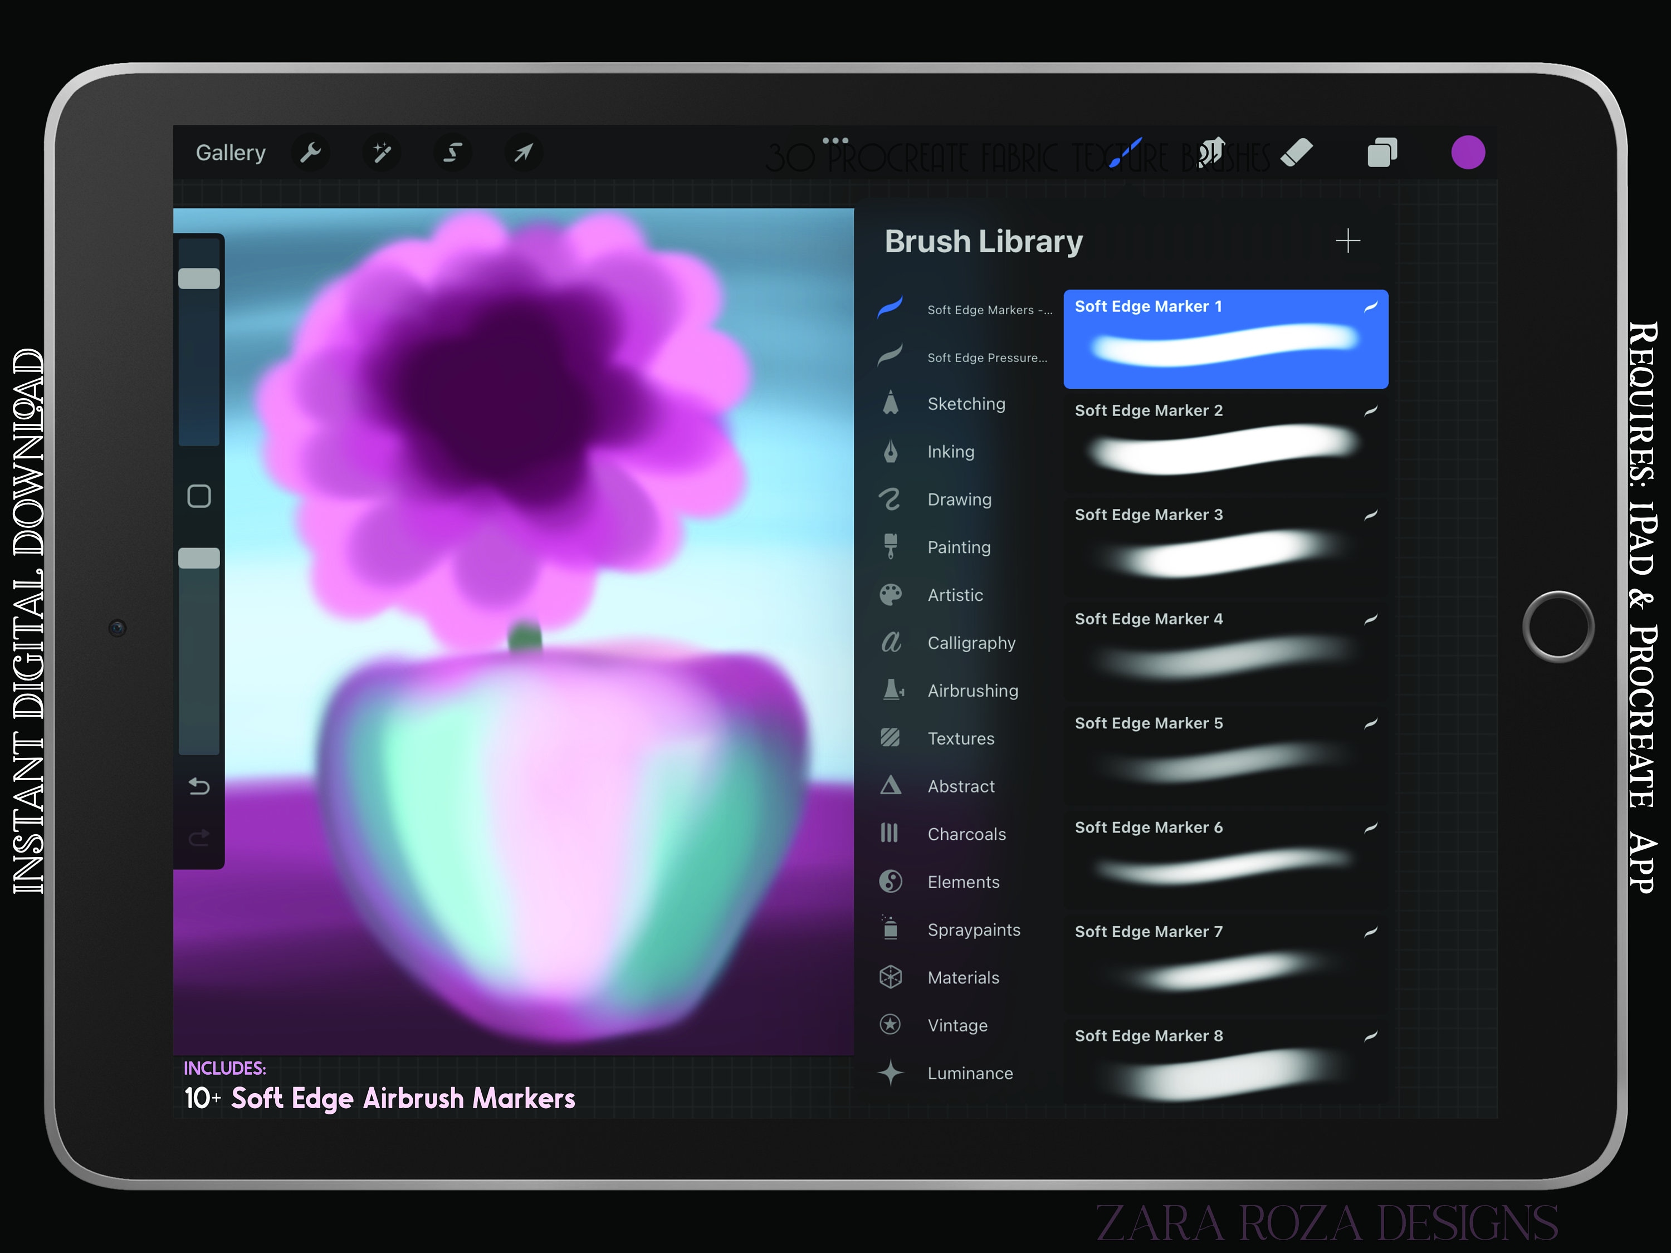This screenshot has height=1253, width=1671.
Task: Open the Textures brush set
Action: [x=961, y=738]
